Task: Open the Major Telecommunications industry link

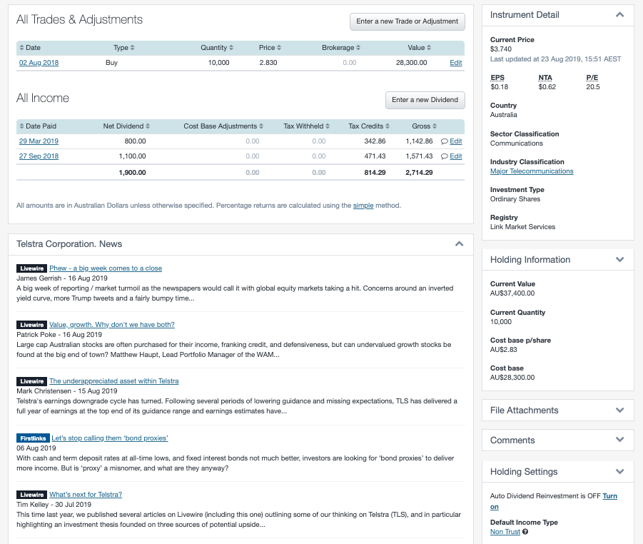Action: click(532, 171)
